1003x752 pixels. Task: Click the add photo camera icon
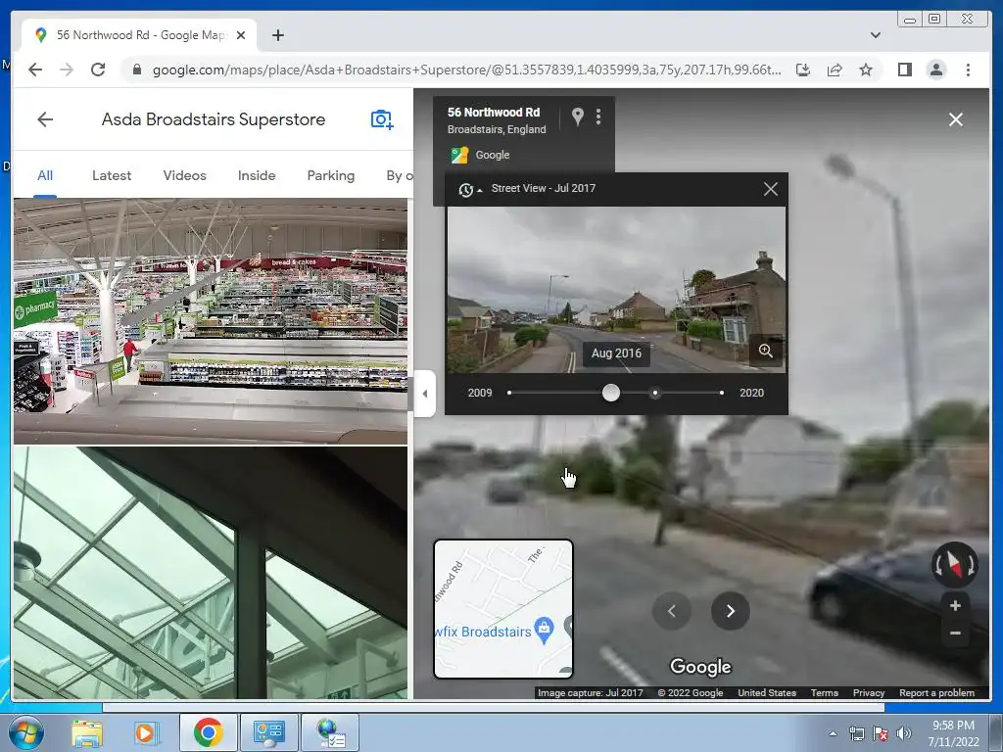click(x=382, y=119)
